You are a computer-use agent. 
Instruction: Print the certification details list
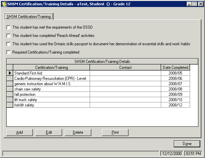tap(115, 132)
